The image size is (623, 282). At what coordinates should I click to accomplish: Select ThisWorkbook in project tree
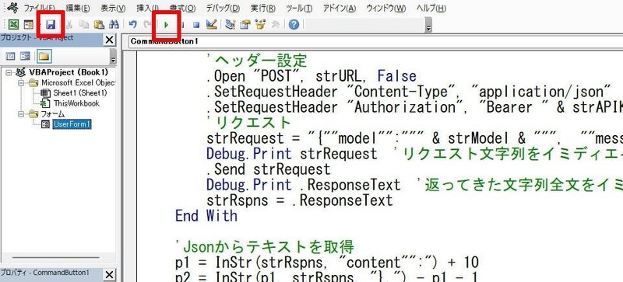(76, 103)
